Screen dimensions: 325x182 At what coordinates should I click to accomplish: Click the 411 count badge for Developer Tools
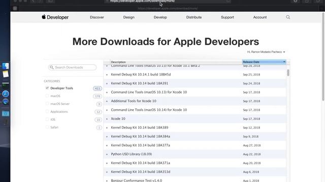(x=97, y=88)
